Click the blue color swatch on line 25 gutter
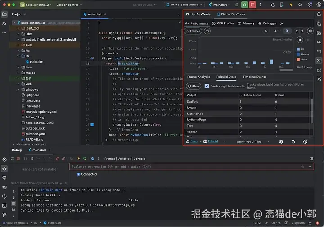 click(92, 125)
